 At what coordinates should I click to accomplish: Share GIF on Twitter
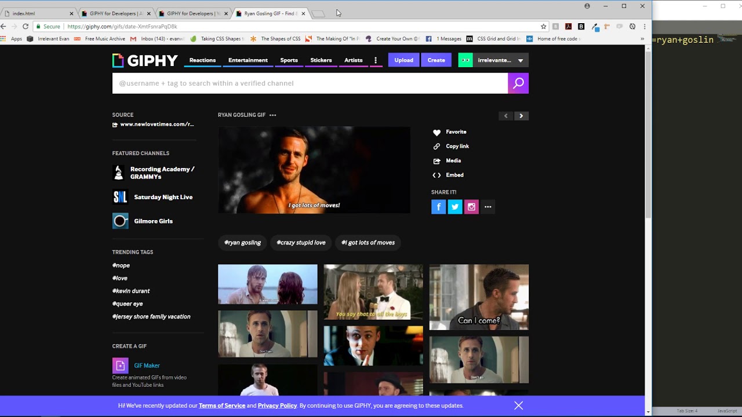(x=455, y=207)
